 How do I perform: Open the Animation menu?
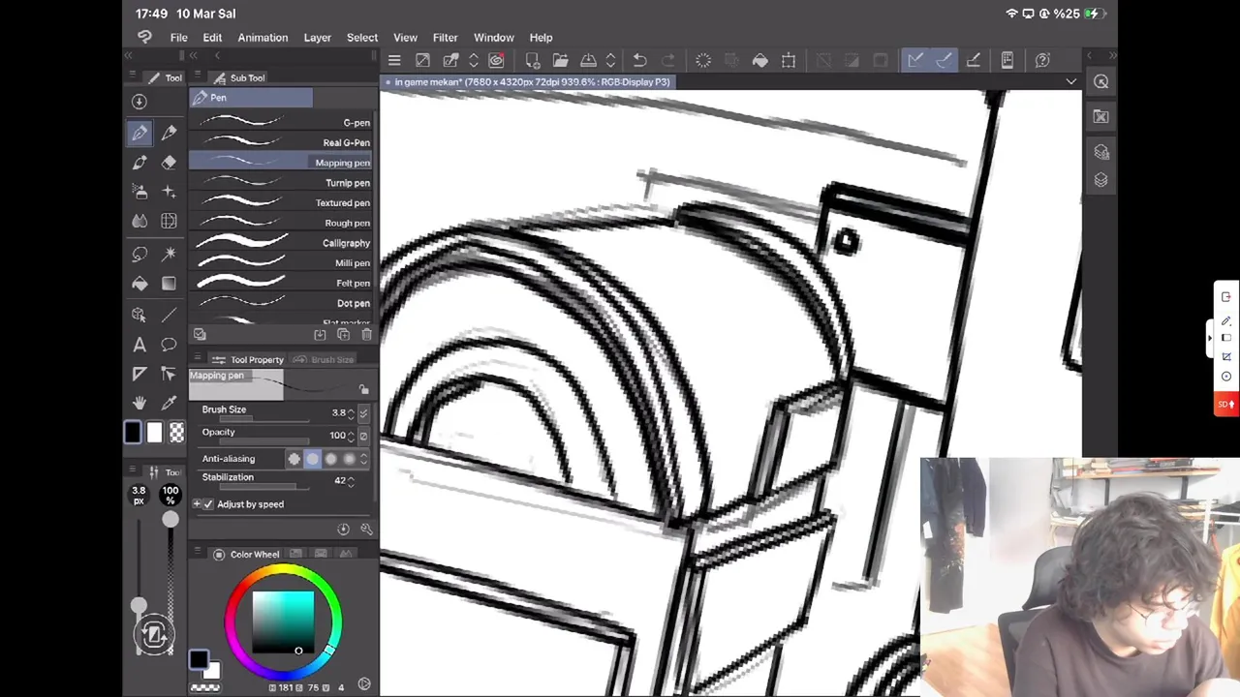tap(263, 38)
